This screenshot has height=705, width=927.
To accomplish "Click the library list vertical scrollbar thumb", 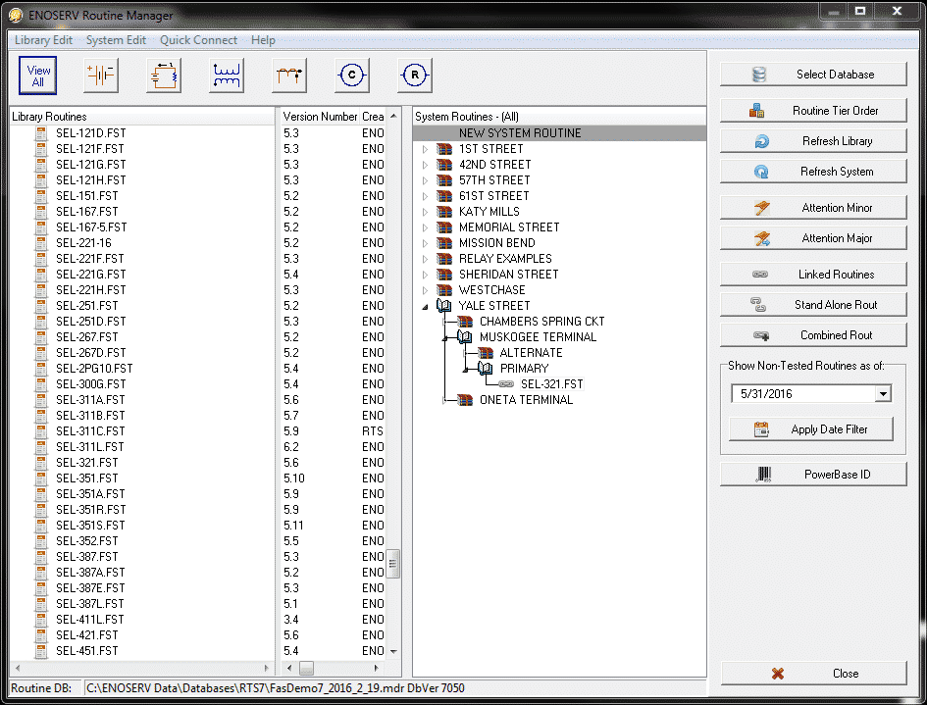I will pos(393,564).
